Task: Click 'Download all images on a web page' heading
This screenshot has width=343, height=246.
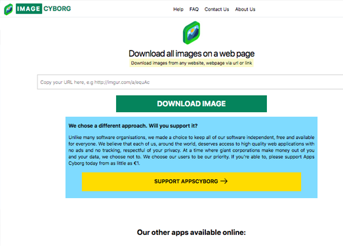Action: point(192,54)
